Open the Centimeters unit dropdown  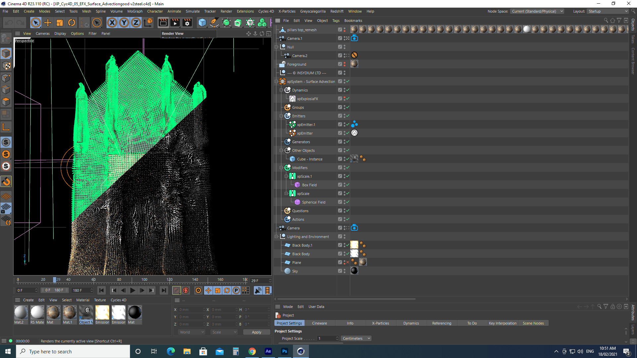(356, 338)
